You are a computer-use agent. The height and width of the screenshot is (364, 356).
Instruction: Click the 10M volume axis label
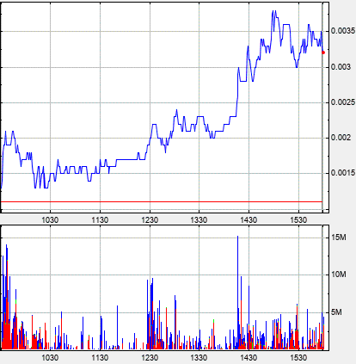tap(338, 275)
